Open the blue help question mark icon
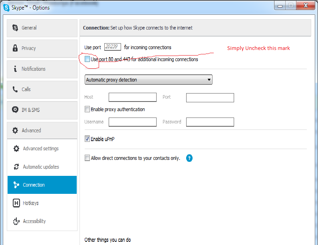The height and width of the screenshot is (245, 318). click(x=189, y=158)
